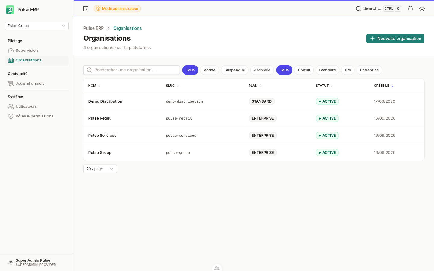This screenshot has width=434, height=271.
Task: Click the STANDARD plan badge
Action: click(x=262, y=101)
